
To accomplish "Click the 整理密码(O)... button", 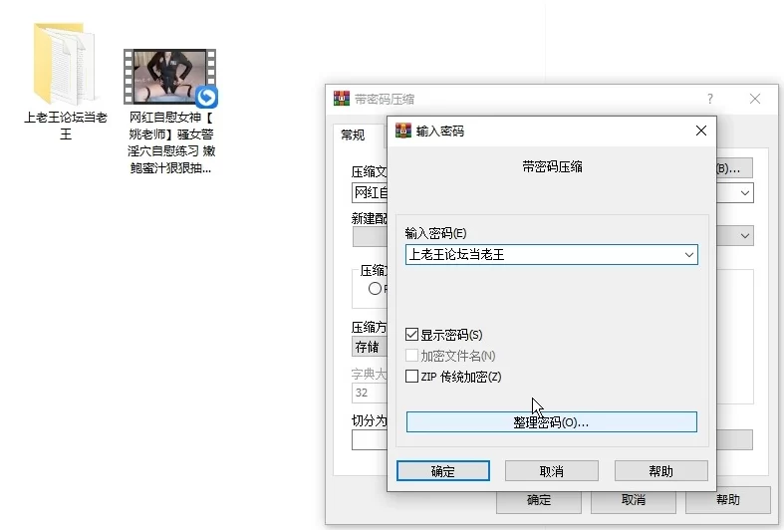I will [551, 422].
